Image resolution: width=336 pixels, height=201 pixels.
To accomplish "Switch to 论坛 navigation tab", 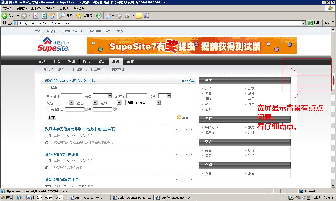I will click(101, 61).
